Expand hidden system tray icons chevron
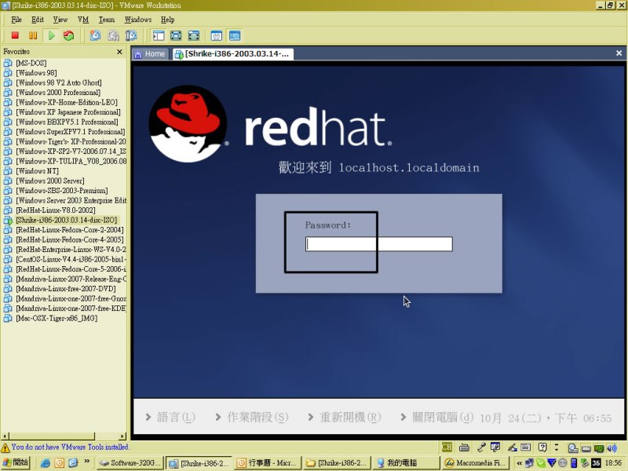 (519, 463)
